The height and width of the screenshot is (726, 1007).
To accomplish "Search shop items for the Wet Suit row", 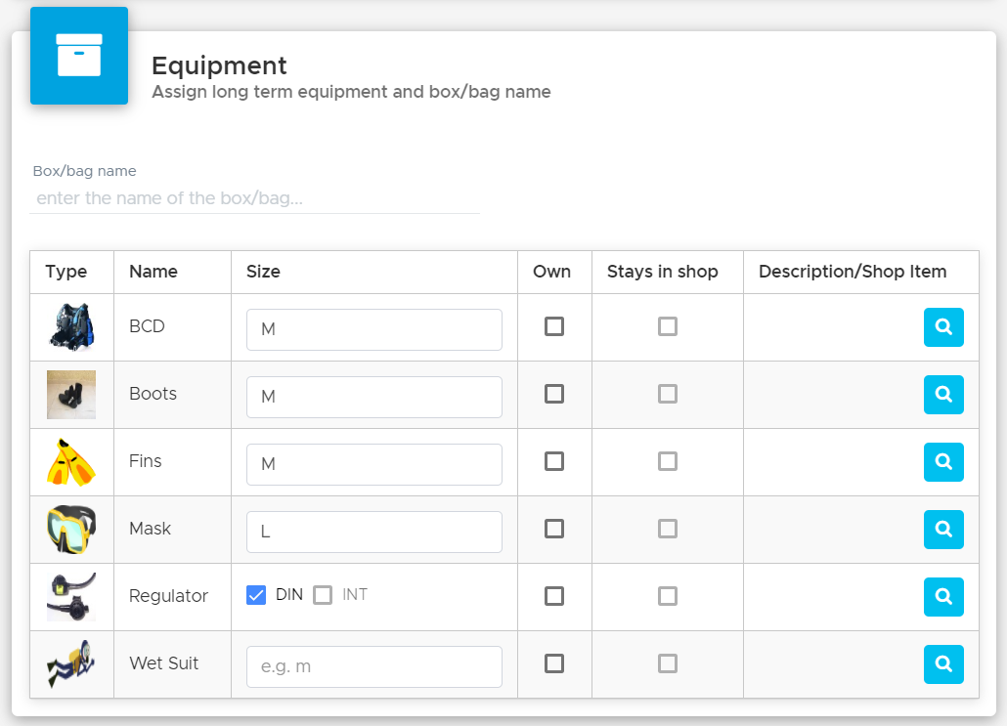I will (943, 663).
